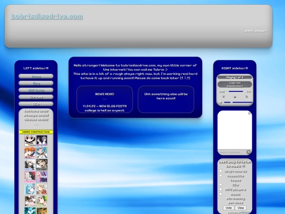
Task: Play the music player track
Action: (235, 97)
